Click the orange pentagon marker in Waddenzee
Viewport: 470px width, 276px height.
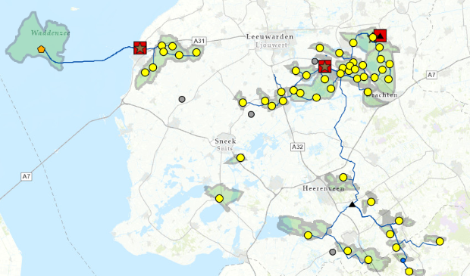[x=41, y=49]
